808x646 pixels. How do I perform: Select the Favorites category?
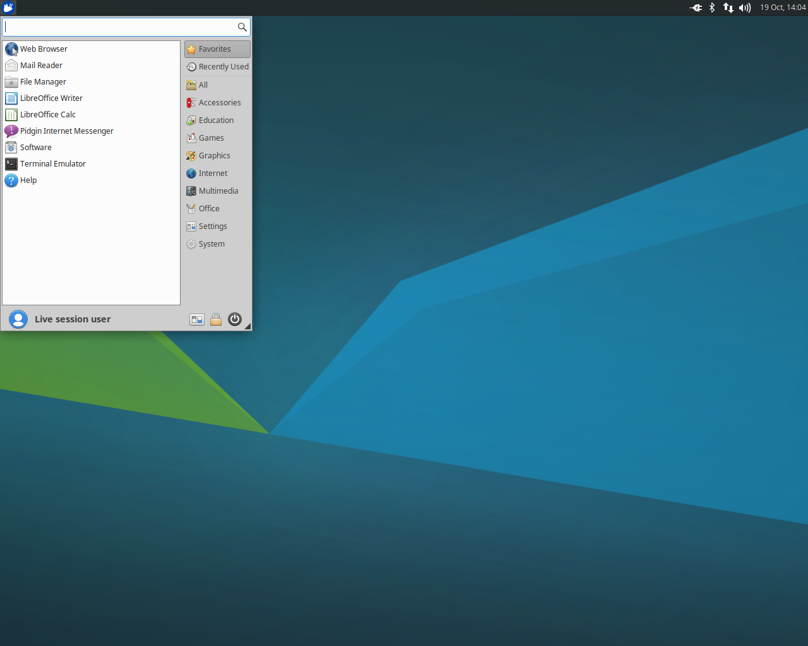tap(217, 49)
